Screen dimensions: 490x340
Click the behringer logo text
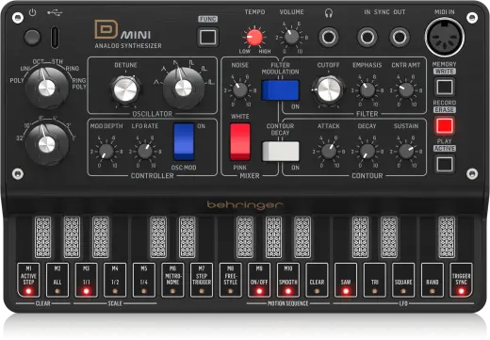pos(245,205)
